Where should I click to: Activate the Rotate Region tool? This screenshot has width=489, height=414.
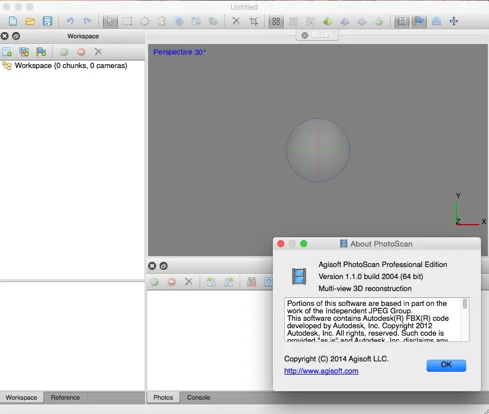pyautogui.click(x=196, y=21)
